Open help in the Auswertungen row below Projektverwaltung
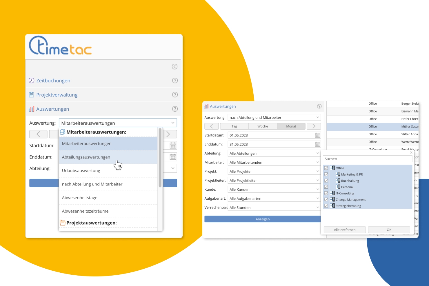The image size is (429, 286). tap(175, 109)
